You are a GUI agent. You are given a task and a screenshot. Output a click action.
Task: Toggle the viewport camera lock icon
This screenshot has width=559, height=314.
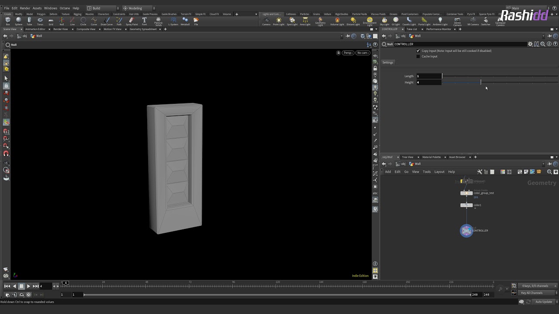[x=338, y=53]
